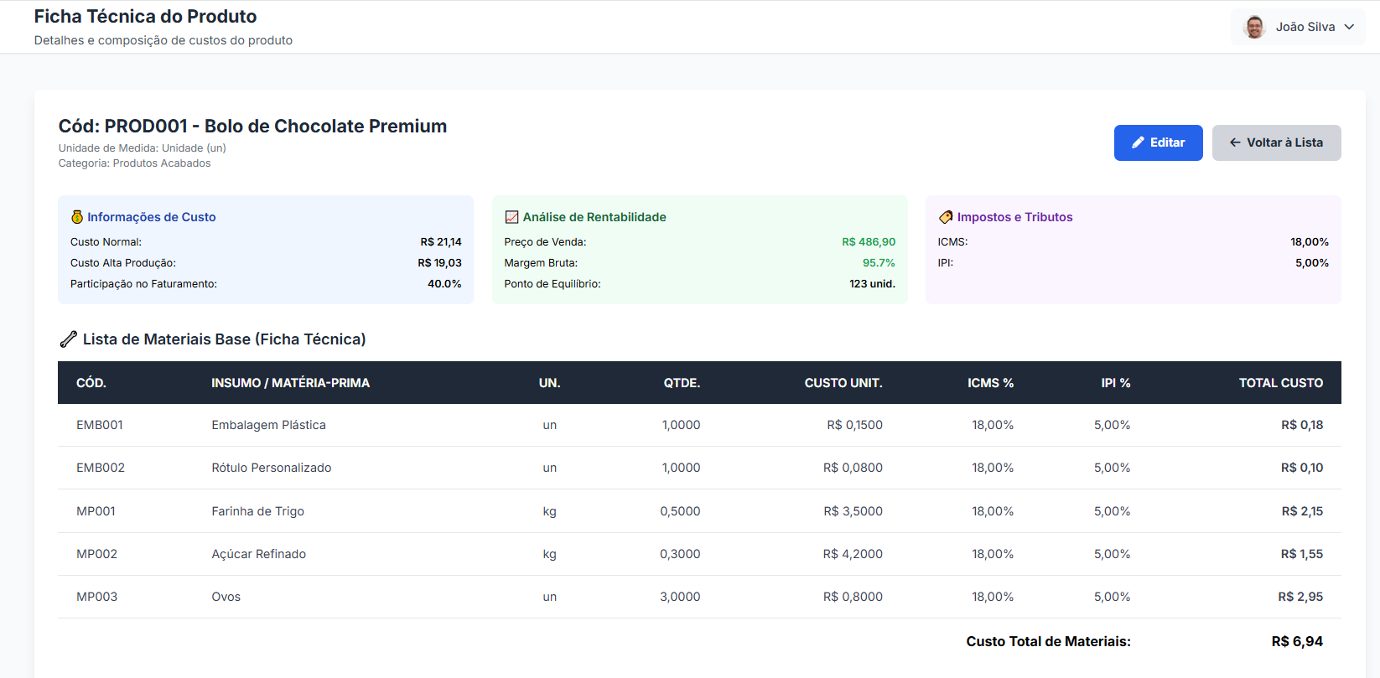The width and height of the screenshot is (1380, 678).
Task: Click the Participação no Faturamento value 40.0%
Action: pyautogui.click(x=444, y=284)
